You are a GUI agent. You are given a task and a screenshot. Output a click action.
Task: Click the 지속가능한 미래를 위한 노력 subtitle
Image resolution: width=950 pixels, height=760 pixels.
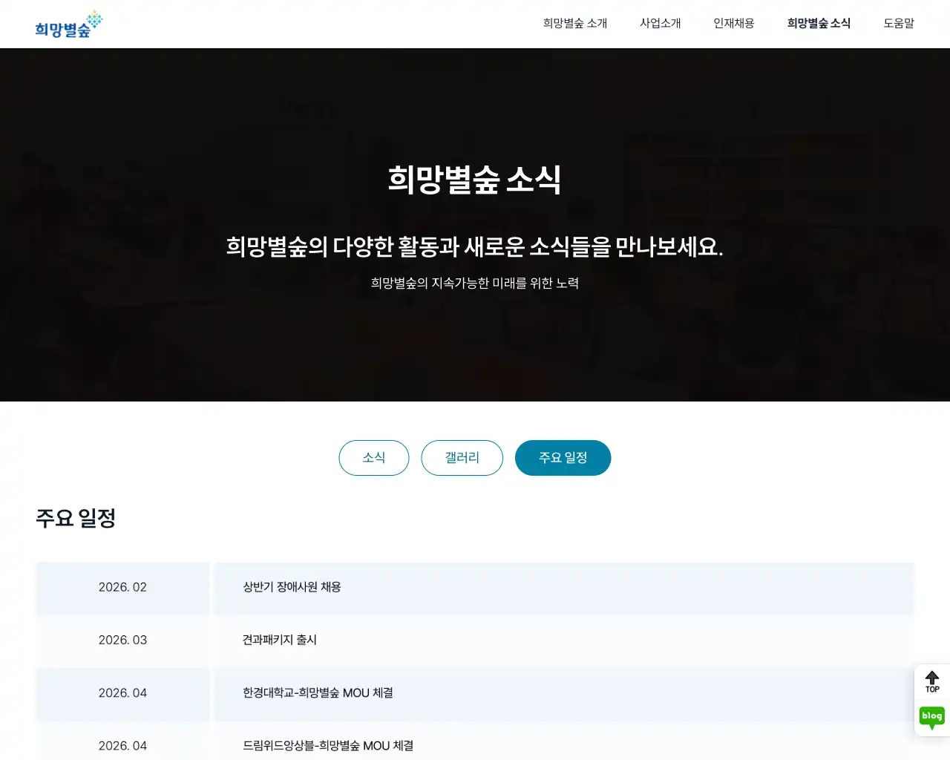pos(475,283)
